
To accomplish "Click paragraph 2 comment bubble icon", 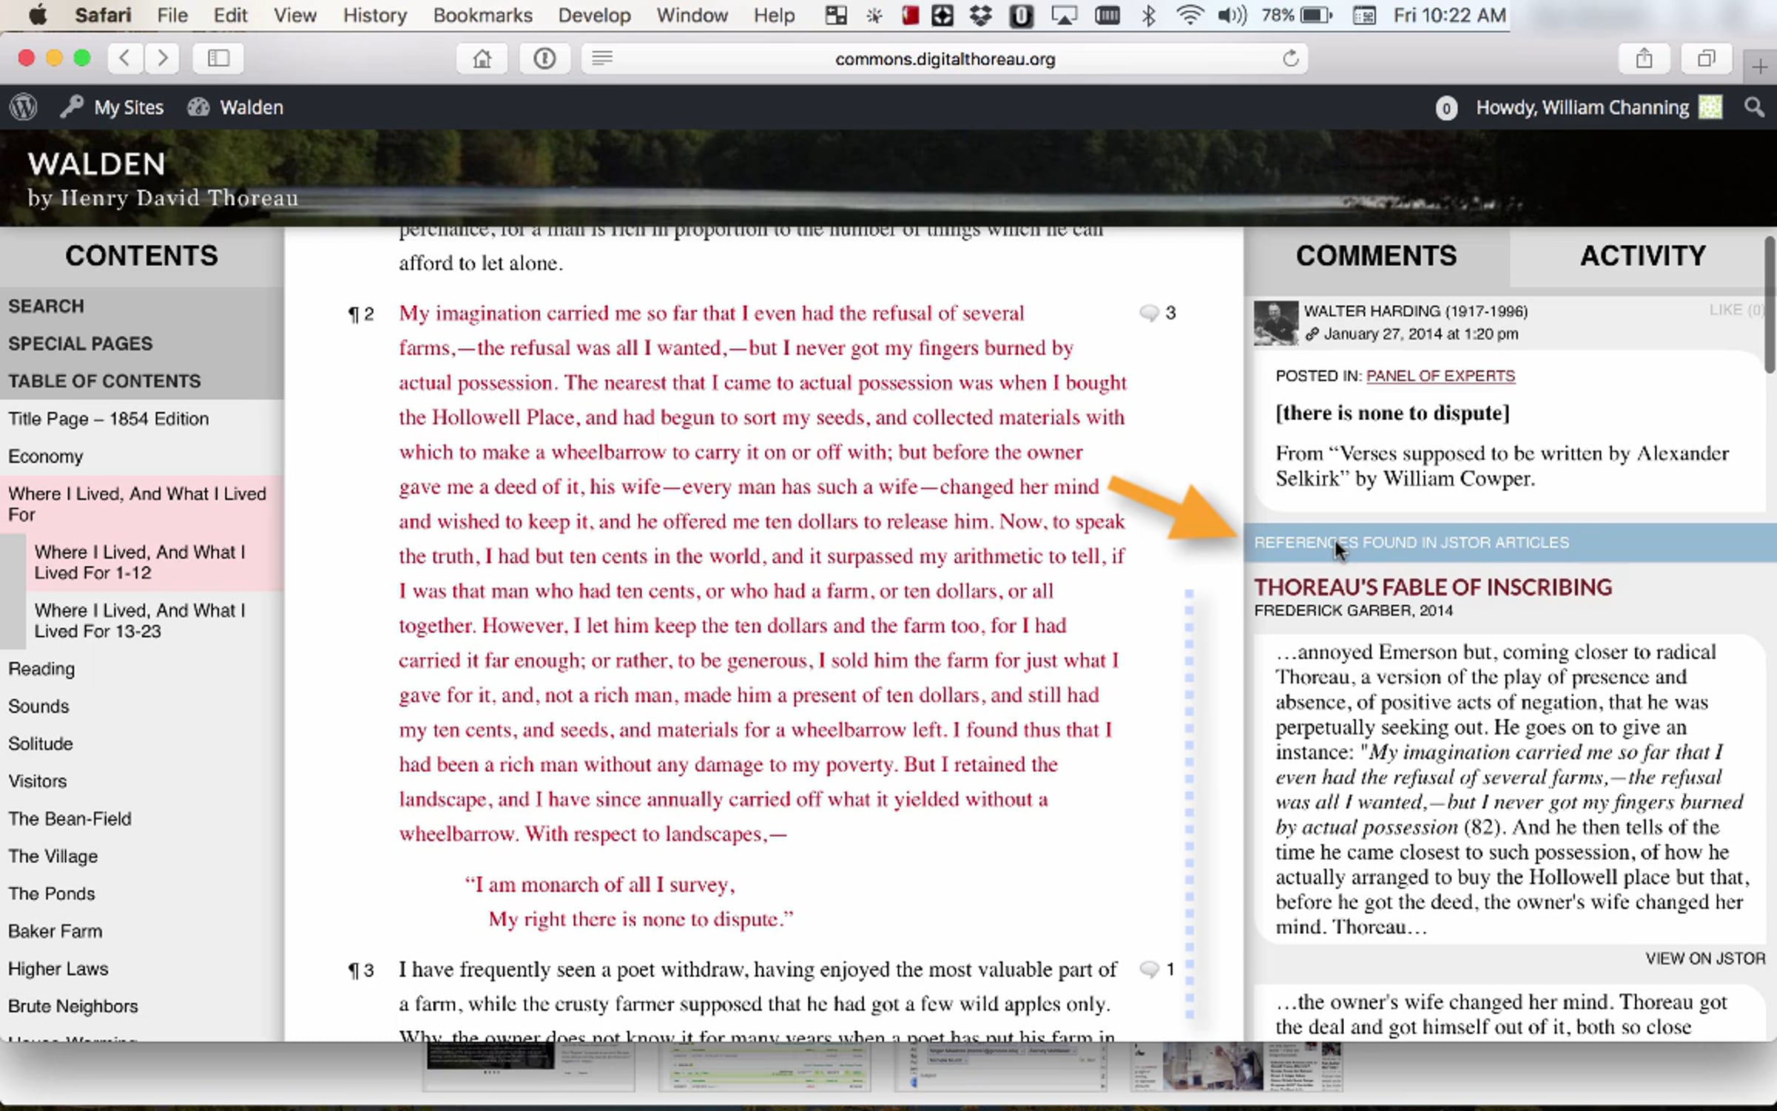I will (x=1148, y=313).
